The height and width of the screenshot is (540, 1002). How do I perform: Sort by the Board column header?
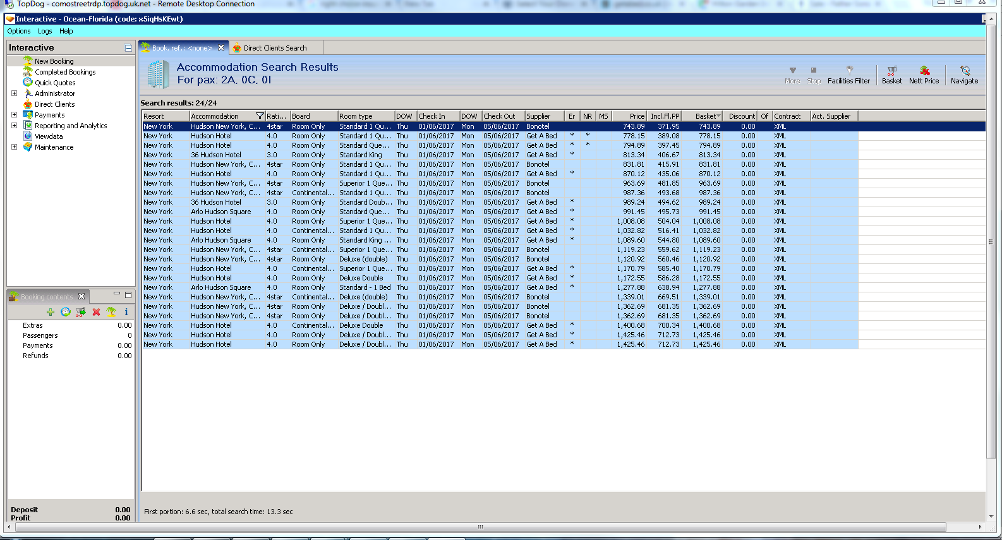coord(314,116)
